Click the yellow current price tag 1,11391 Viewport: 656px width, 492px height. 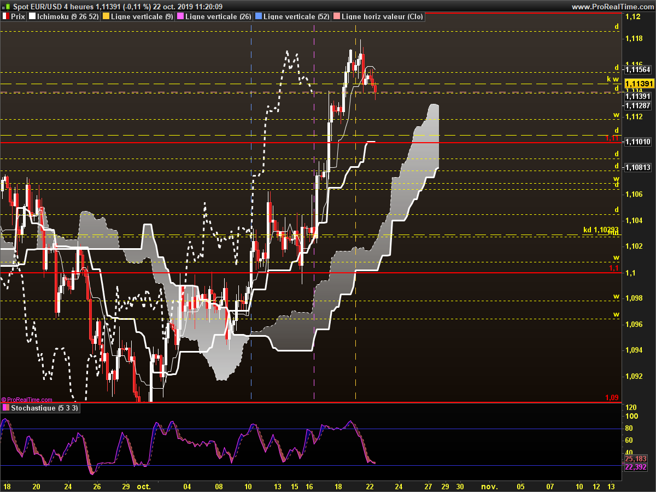coord(639,84)
